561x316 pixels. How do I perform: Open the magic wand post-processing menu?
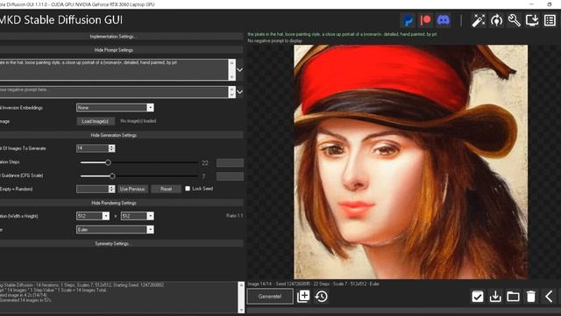click(478, 20)
